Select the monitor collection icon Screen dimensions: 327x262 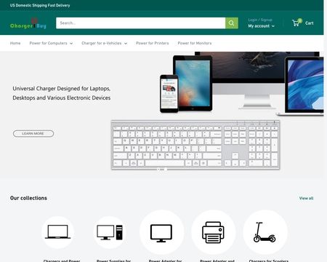(161, 232)
